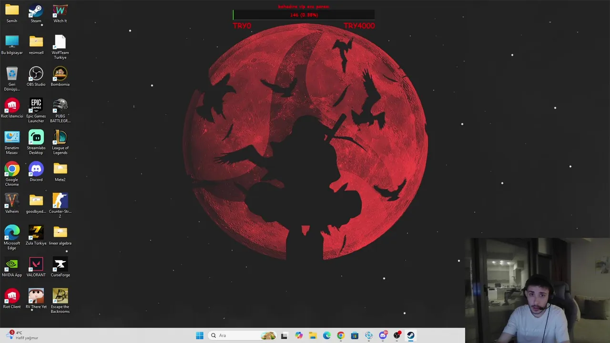Select the Valheim game shortcut
The height and width of the screenshot is (343, 610).
click(x=12, y=203)
